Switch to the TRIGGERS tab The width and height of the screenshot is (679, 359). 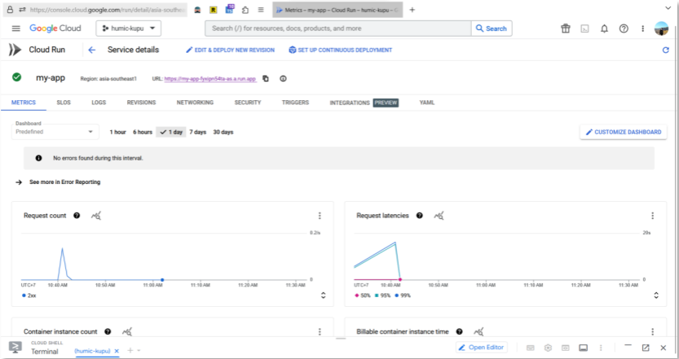point(295,103)
